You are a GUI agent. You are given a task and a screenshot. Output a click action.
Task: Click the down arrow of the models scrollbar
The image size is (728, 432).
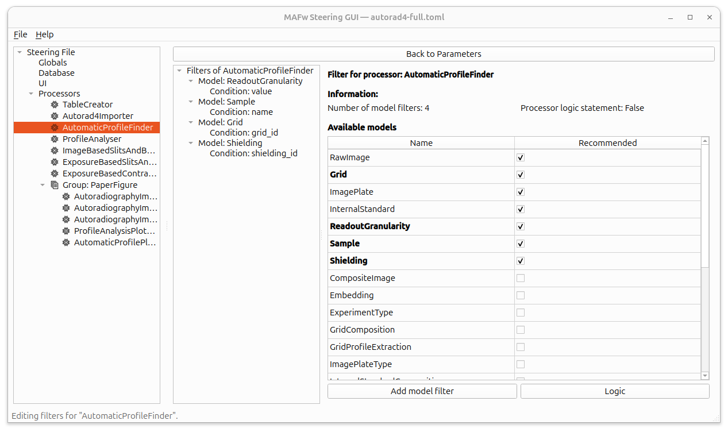click(704, 376)
